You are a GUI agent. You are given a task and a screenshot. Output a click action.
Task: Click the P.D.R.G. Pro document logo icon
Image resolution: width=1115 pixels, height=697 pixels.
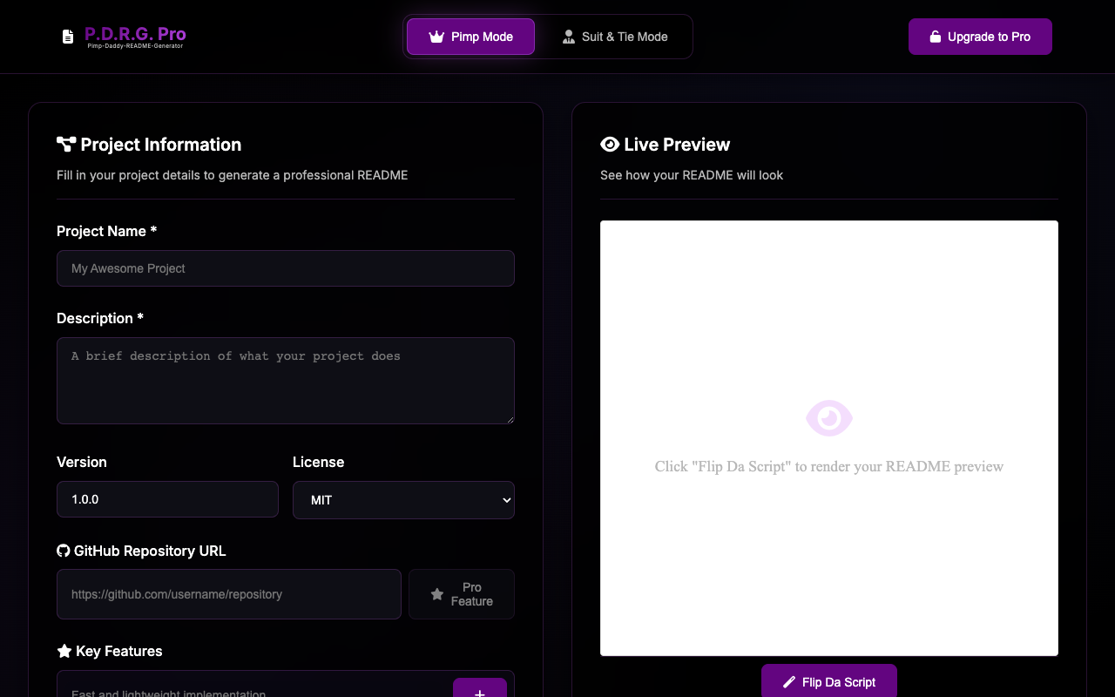coord(68,37)
